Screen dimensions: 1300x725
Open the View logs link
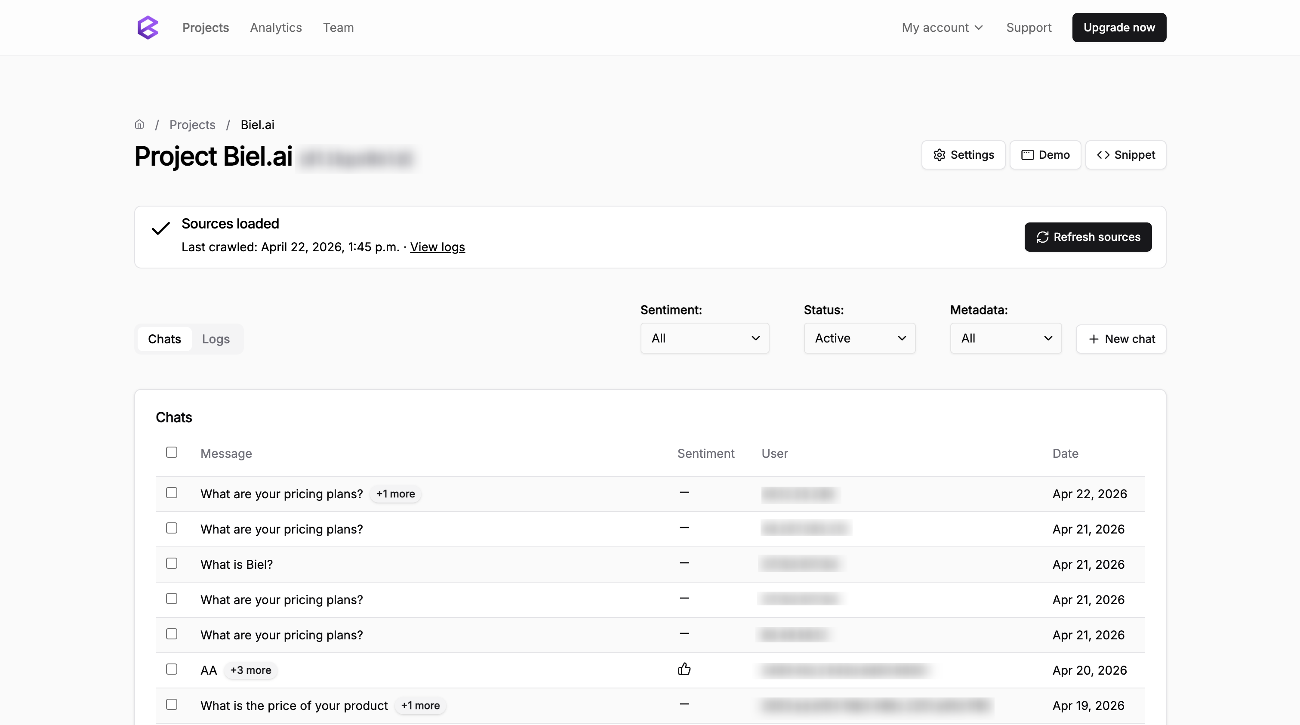[437, 247]
